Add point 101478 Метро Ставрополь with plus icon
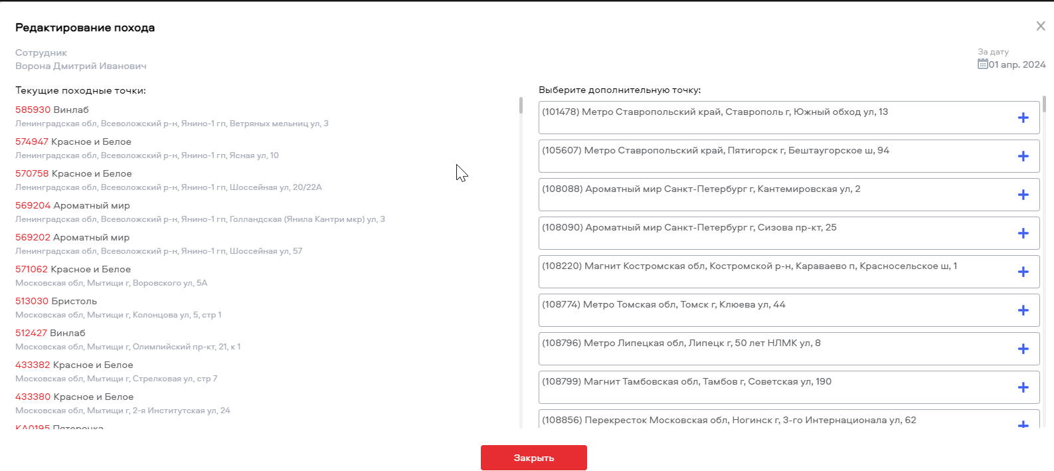Image resolution: width=1054 pixels, height=471 pixels. coord(1023,118)
